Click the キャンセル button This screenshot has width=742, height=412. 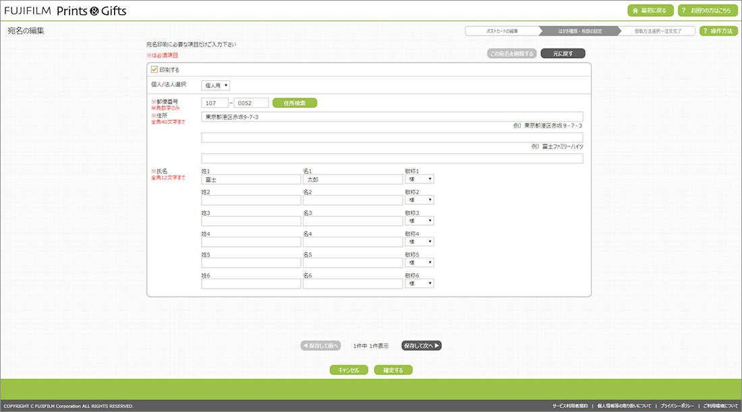point(349,370)
